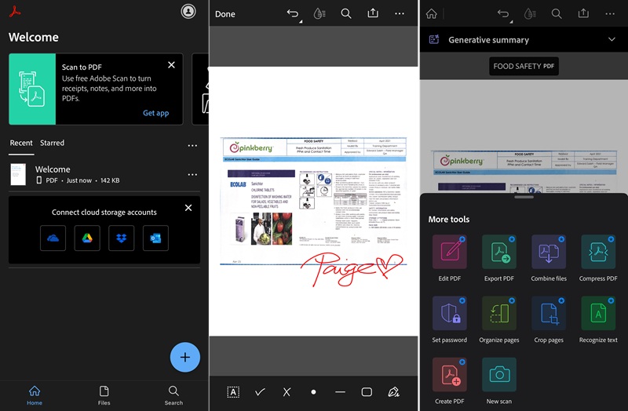Select the rounded rectangle fill tool

(x=367, y=392)
